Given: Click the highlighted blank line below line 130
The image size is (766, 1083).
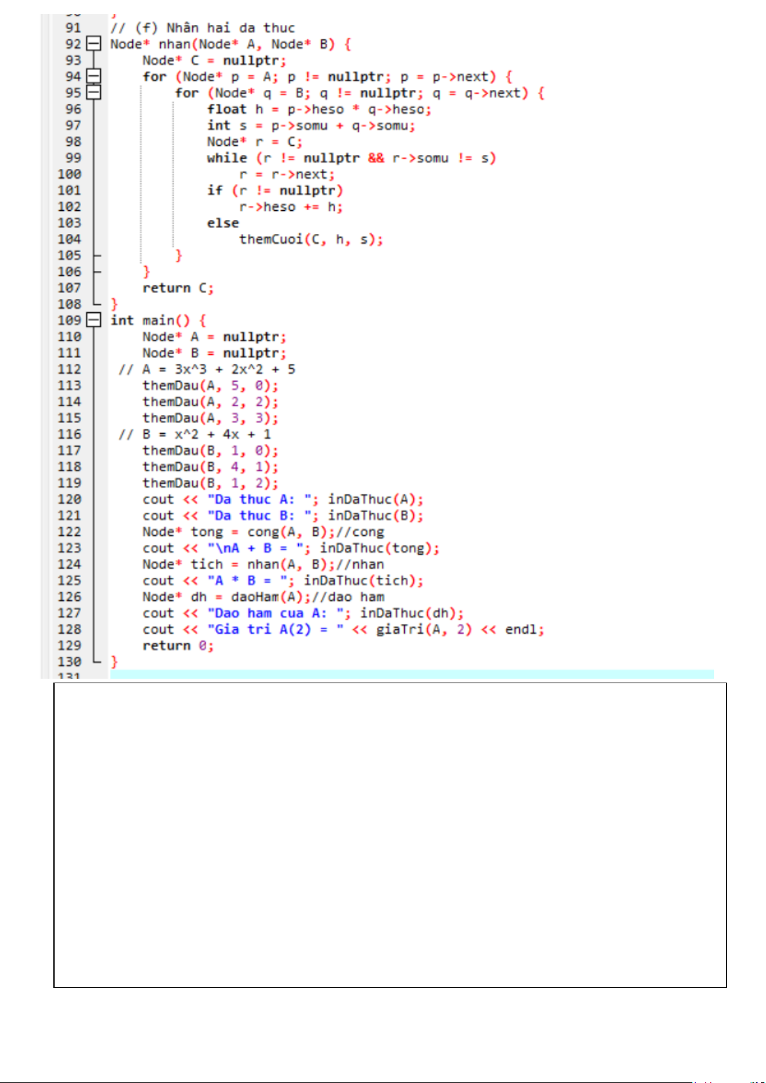Looking at the screenshot, I should pos(411,674).
